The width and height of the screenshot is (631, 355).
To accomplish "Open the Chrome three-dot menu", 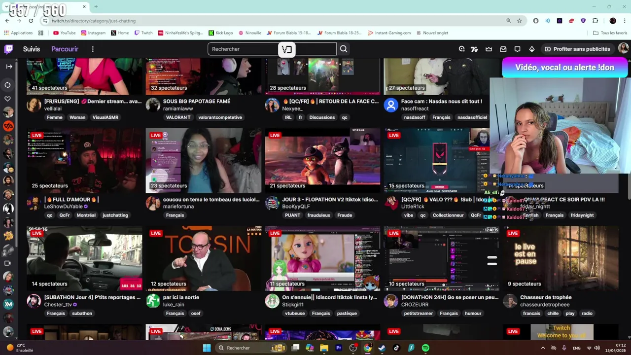I will coord(625,21).
